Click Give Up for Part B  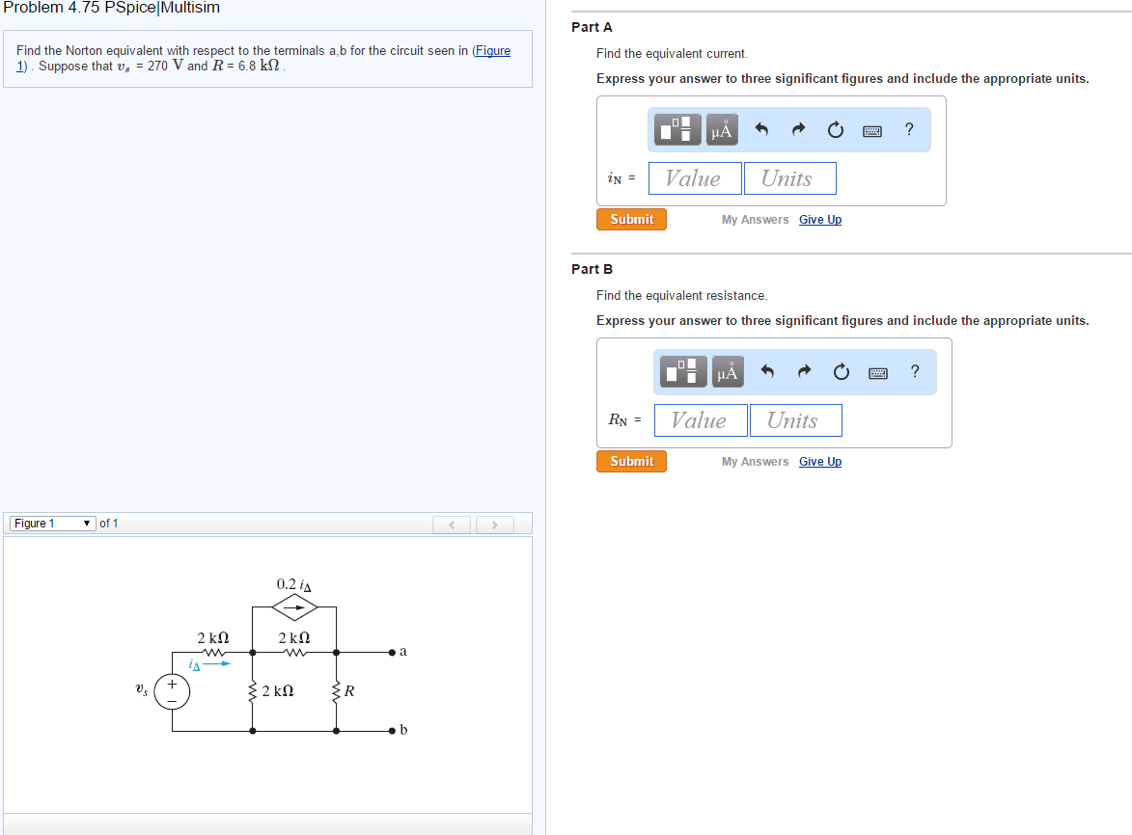tap(819, 461)
